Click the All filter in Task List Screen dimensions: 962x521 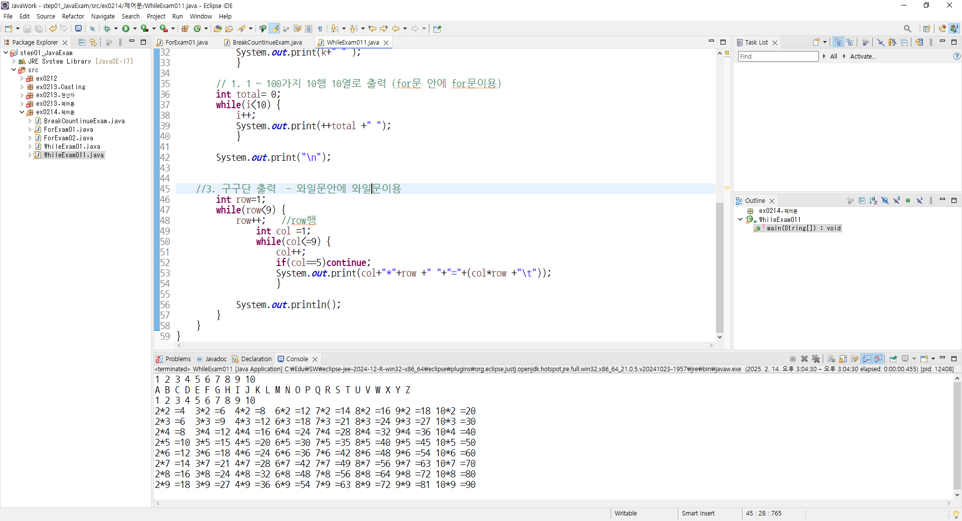tap(833, 56)
